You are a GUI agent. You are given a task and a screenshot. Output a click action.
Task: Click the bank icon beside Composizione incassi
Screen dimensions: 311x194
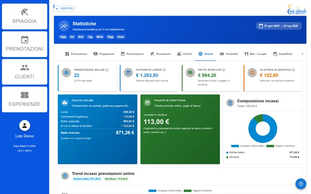tap(230, 103)
